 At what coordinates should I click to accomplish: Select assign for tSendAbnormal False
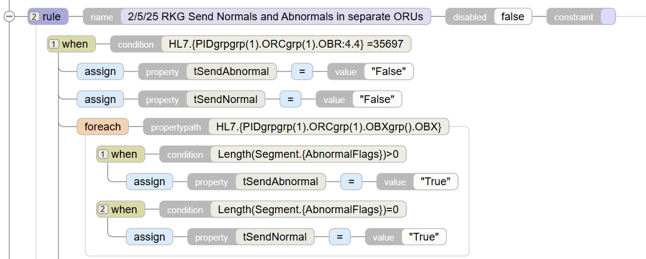[x=100, y=71]
